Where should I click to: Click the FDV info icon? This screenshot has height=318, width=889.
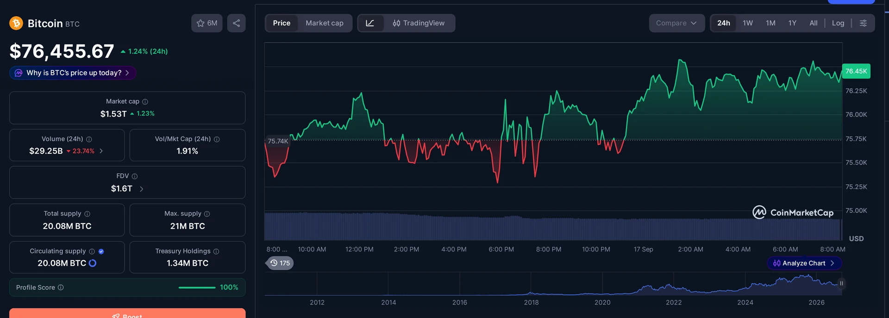tap(135, 176)
